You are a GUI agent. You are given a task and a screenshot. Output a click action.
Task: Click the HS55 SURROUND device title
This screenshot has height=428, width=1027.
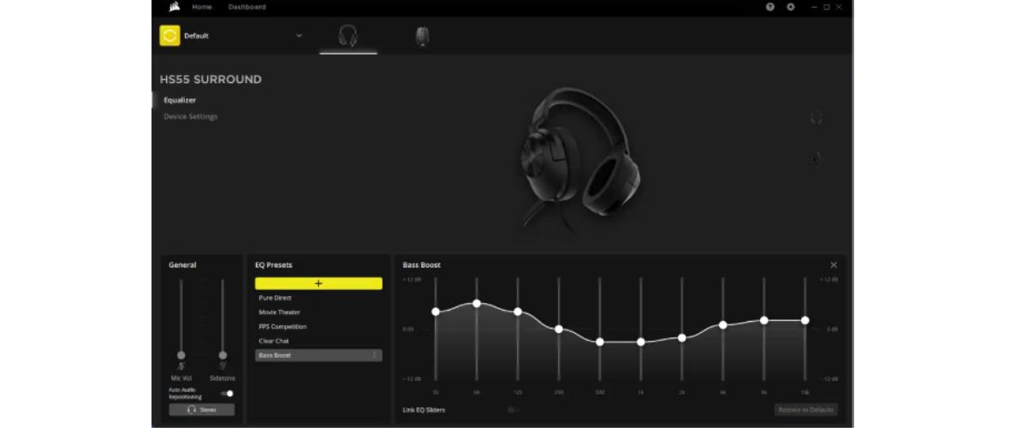(x=211, y=80)
